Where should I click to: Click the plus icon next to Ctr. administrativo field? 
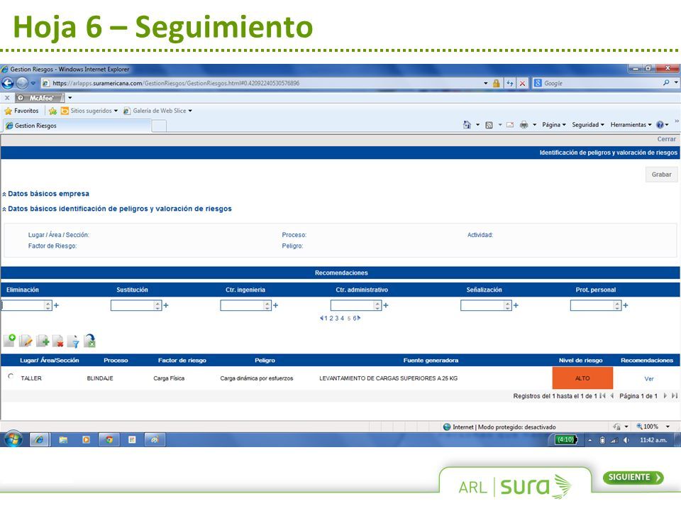[386, 305]
